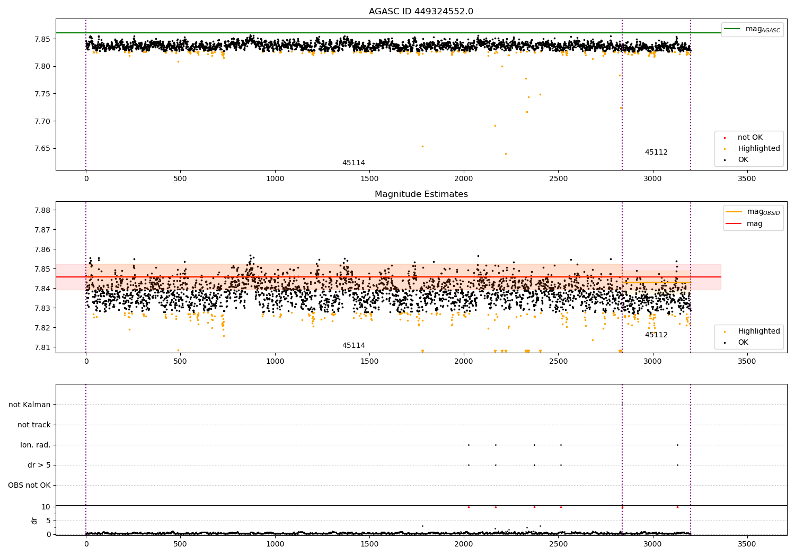Image resolution: width=795 pixels, height=556 pixels.
Task: Click the rotated 'dr' axis label
Action: tap(34, 521)
